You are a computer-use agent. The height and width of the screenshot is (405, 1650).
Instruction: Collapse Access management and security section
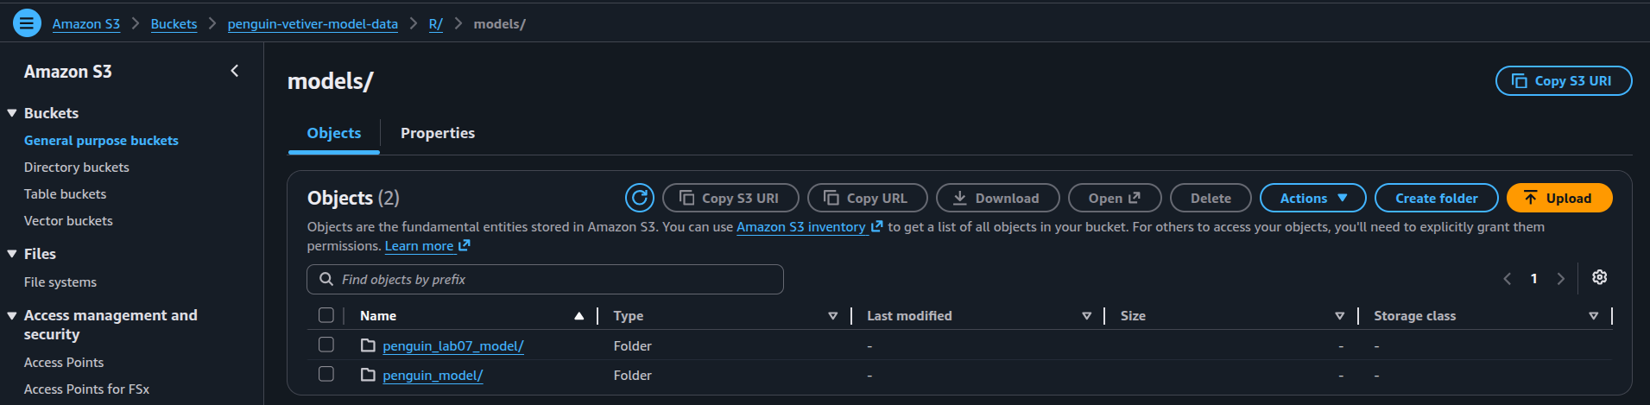click(x=12, y=315)
